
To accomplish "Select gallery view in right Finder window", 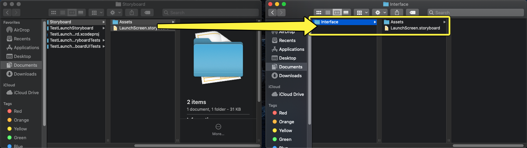I will (346, 13).
